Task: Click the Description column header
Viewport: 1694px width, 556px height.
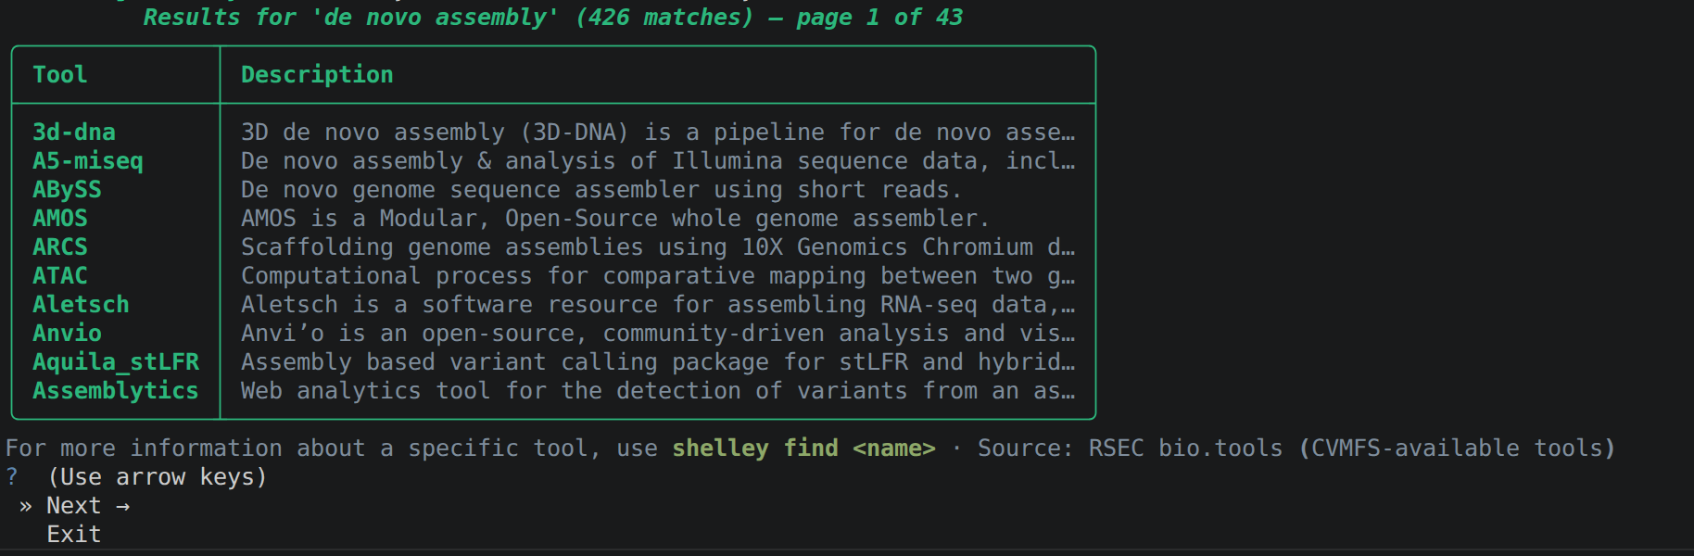Action: (x=317, y=75)
